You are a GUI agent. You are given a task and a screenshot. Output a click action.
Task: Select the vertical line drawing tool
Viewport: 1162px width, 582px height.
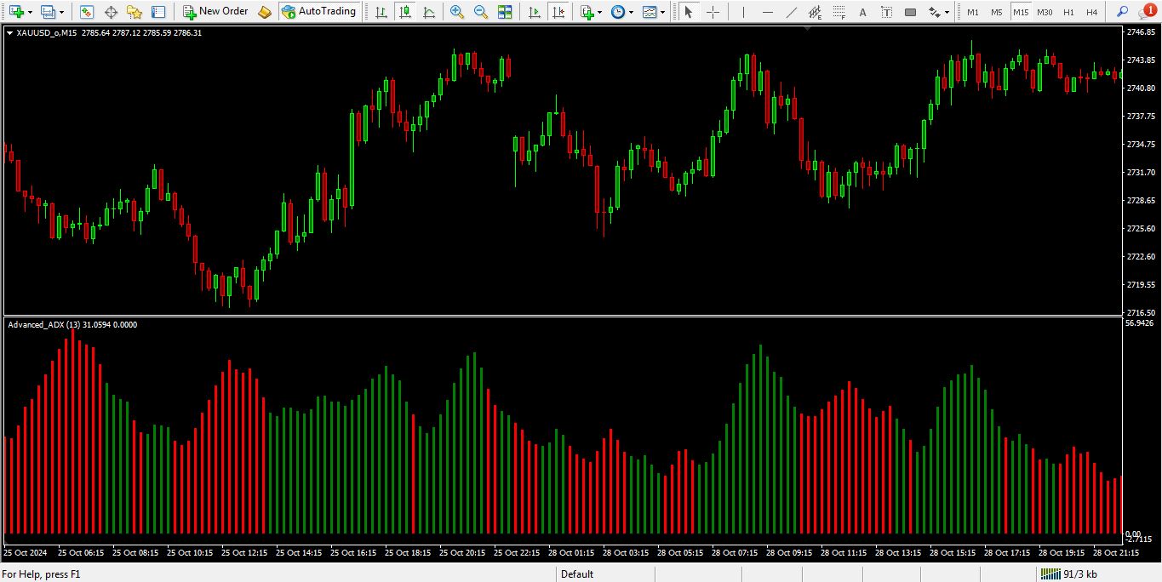(743, 12)
